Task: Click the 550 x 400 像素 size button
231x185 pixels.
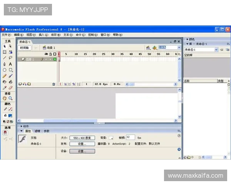Action: (82, 138)
